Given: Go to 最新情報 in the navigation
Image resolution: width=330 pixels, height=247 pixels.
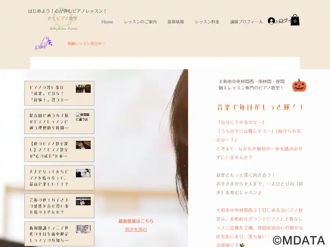Looking at the screenshot, I should pyautogui.click(x=176, y=22).
